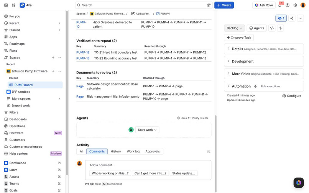This screenshot has height=193, width=309.
Task: Select the PUMP board item
Action: point(35,85)
